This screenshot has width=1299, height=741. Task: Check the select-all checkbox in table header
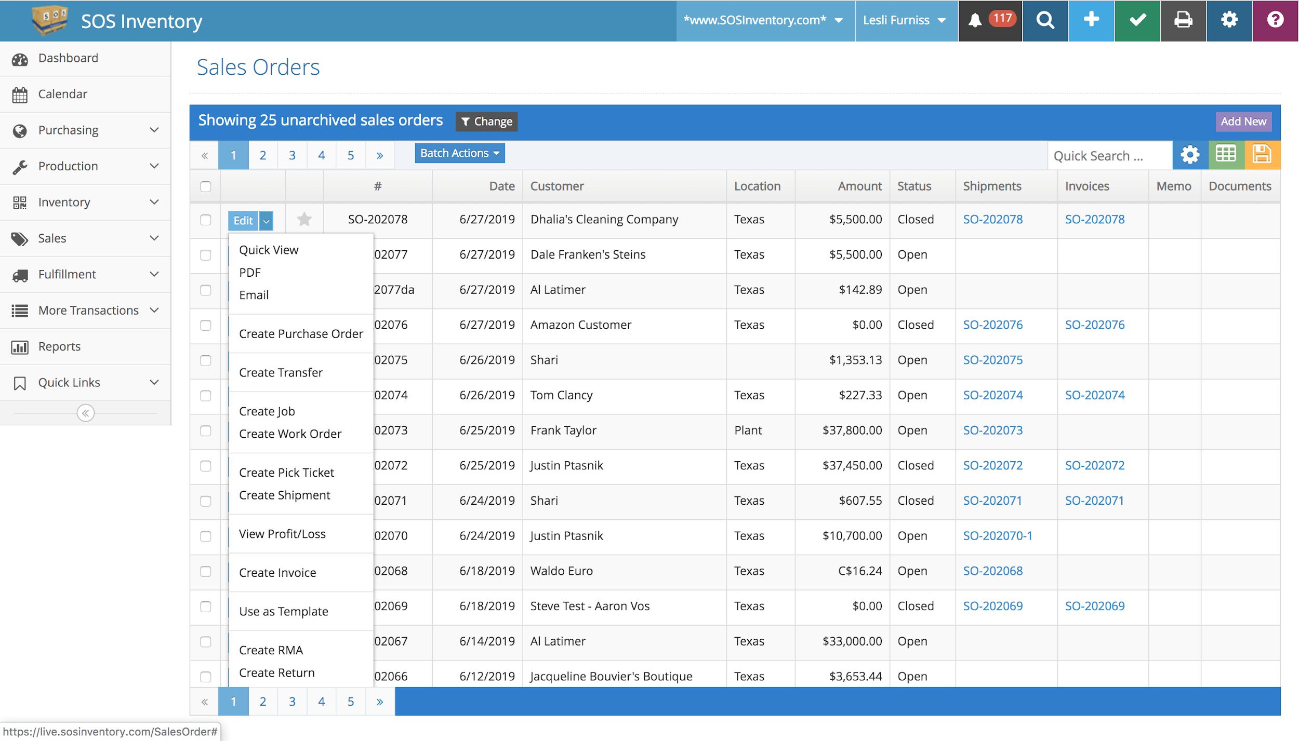pyautogui.click(x=205, y=186)
